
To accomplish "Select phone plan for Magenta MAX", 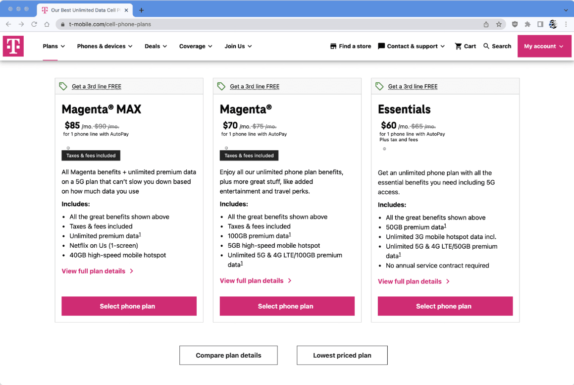I will pos(129,306).
